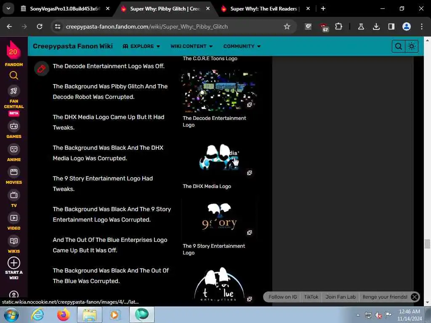Enlarge the Decode Entertainment logo image
Image resolution: width=431 pixels, height=323 pixels.
coord(249,105)
